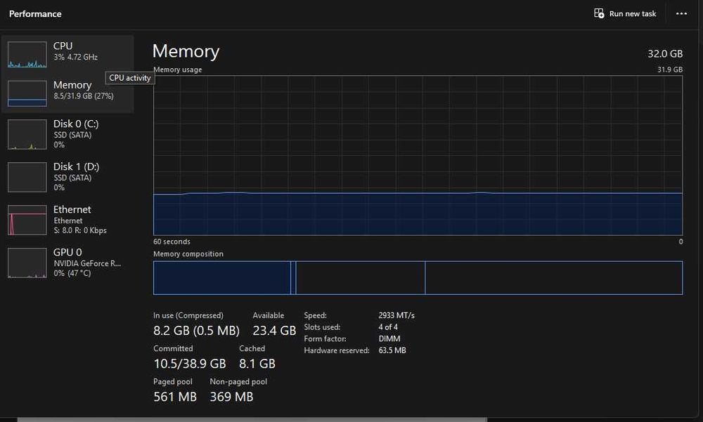This screenshot has height=422, width=703.
Task: Click the Memory usage graph label
Action: click(178, 70)
